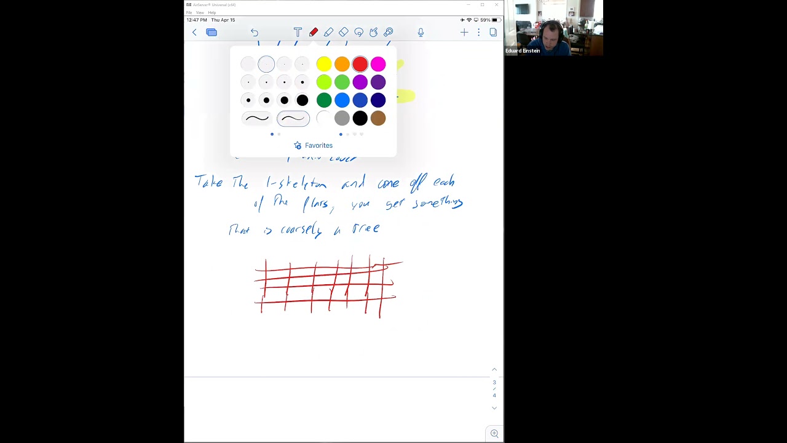Click the stroke-size page indicator dots
Viewport: 787px width, 443px height.
click(x=275, y=134)
